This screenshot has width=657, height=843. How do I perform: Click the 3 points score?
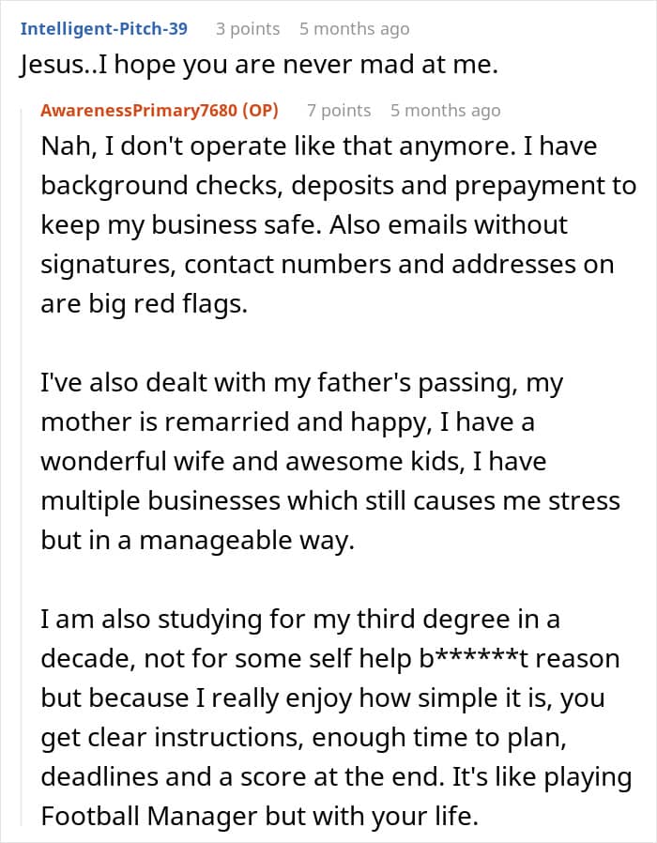coord(248,28)
